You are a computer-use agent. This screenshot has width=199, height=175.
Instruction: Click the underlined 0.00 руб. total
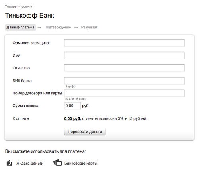point(72,118)
